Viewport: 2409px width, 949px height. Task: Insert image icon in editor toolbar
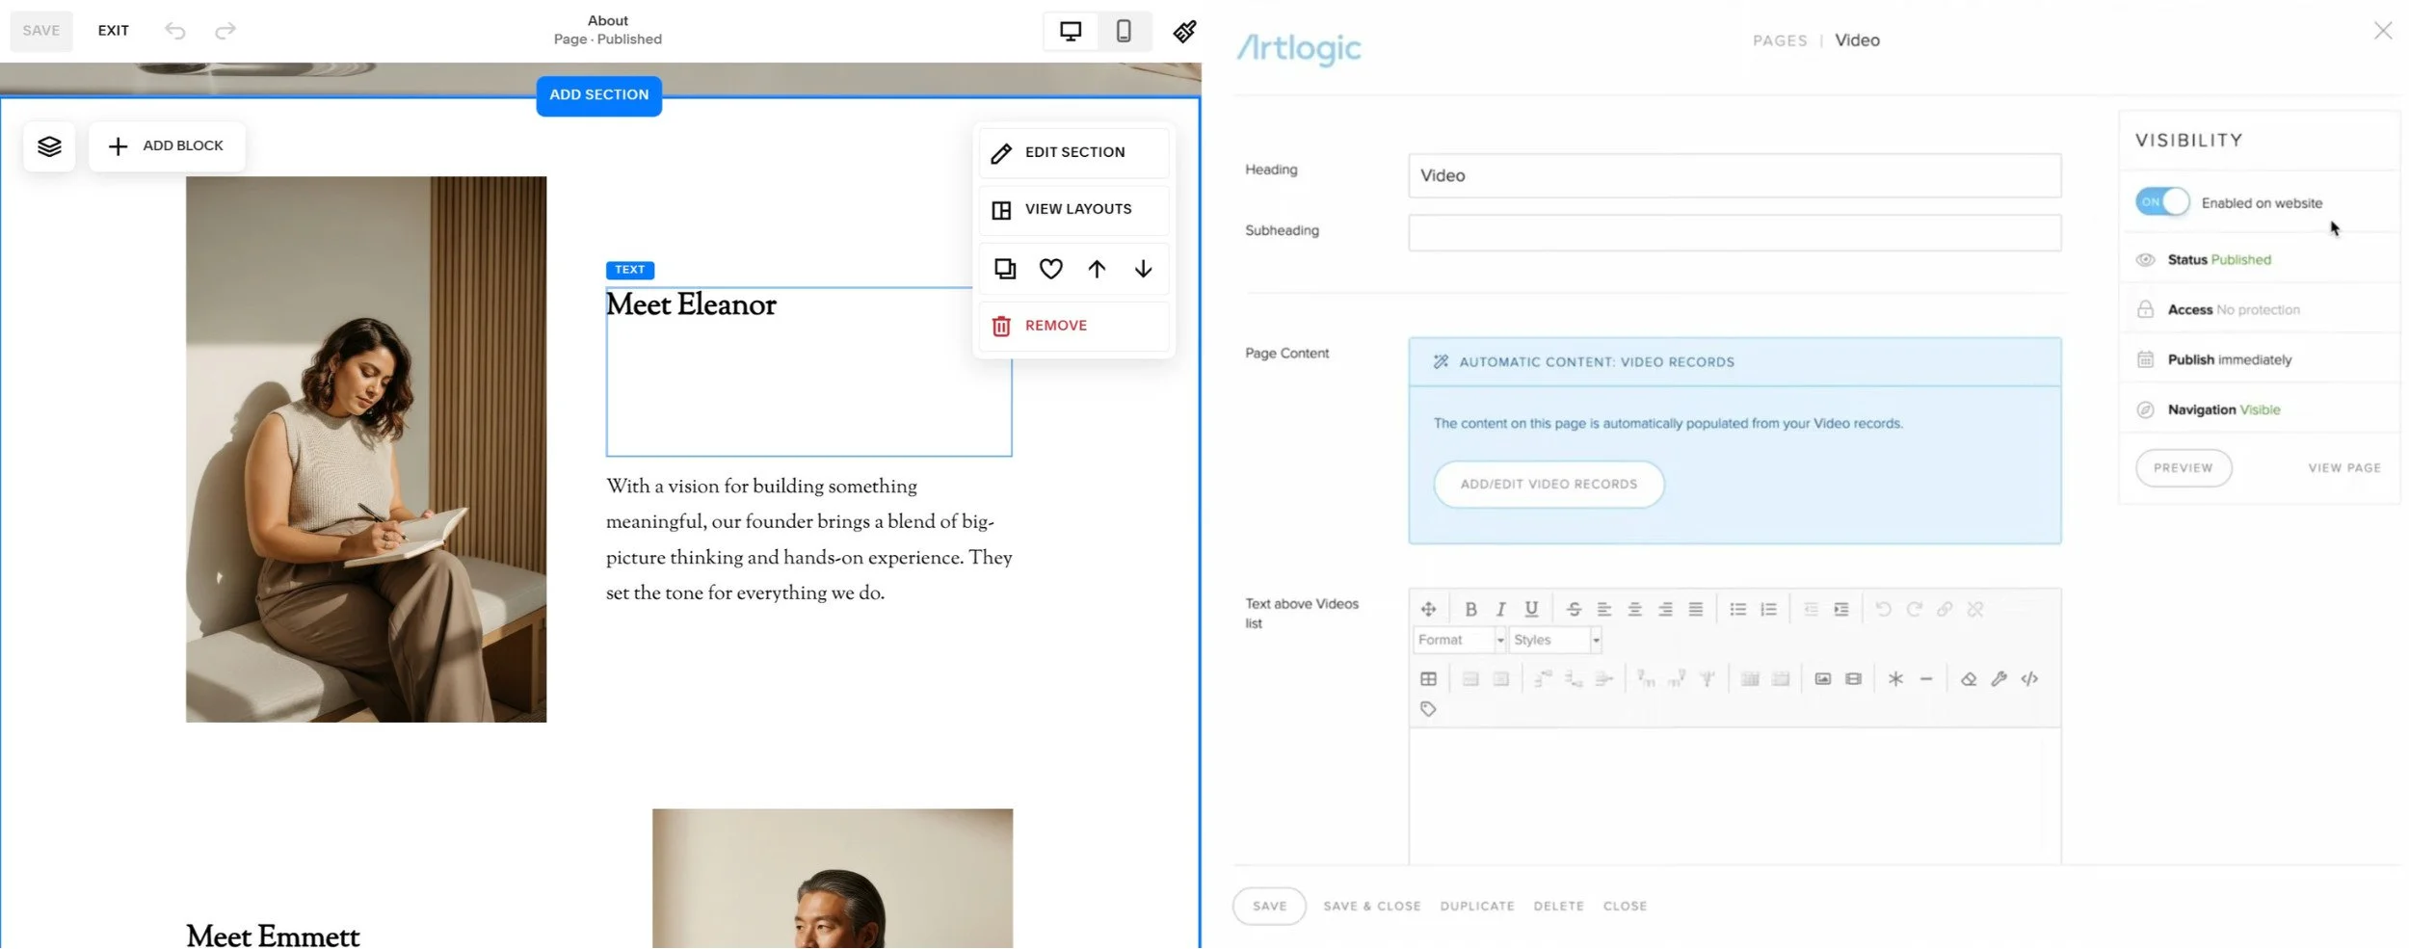click(1823, 679)
